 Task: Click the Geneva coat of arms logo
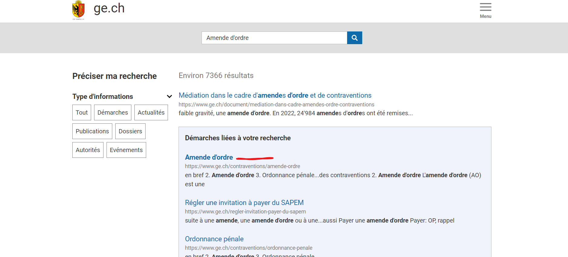[x=78, y=10]
